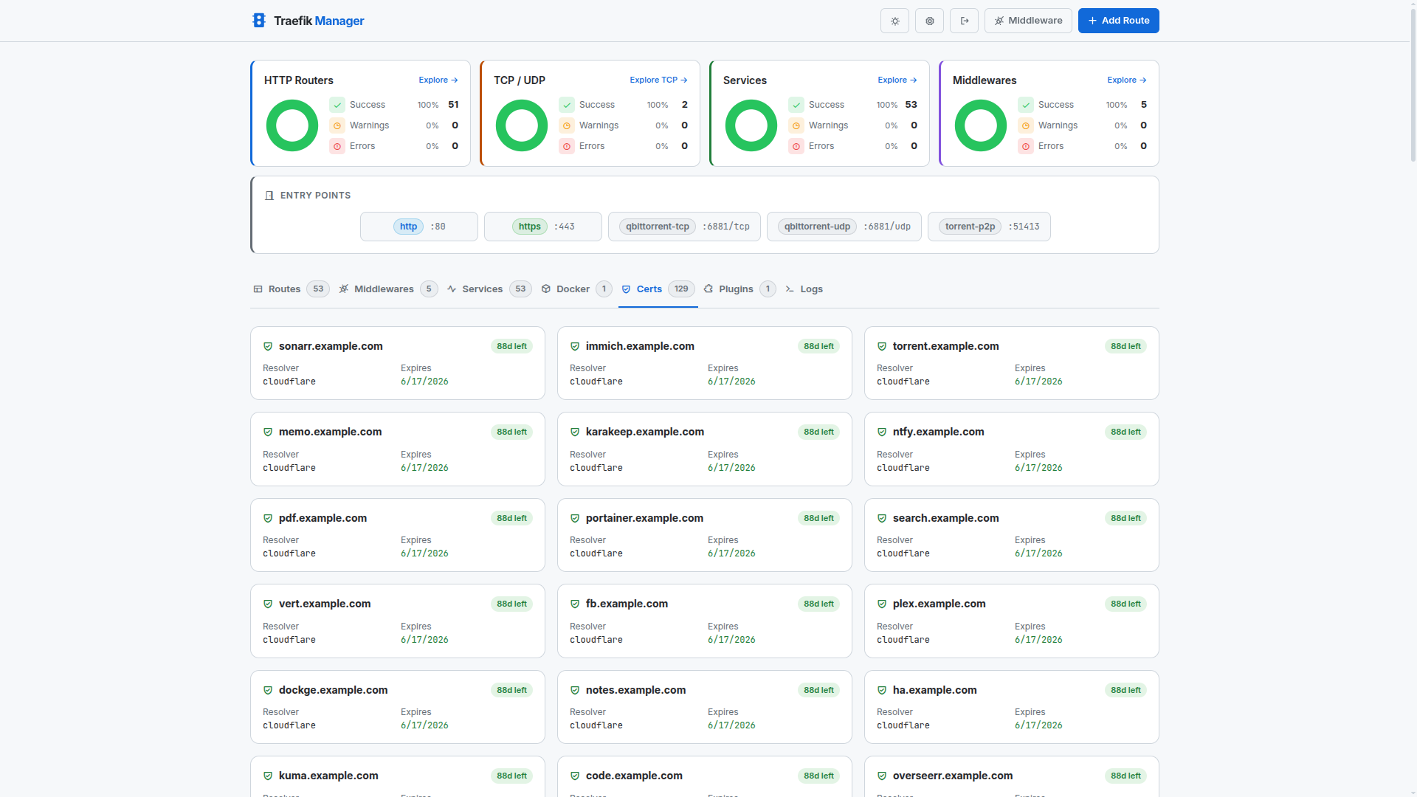The width and height of the screenshot is (1417, 797).
Task: Click the qbittorrent-tcp entry point chip
Action: [657, 227]
